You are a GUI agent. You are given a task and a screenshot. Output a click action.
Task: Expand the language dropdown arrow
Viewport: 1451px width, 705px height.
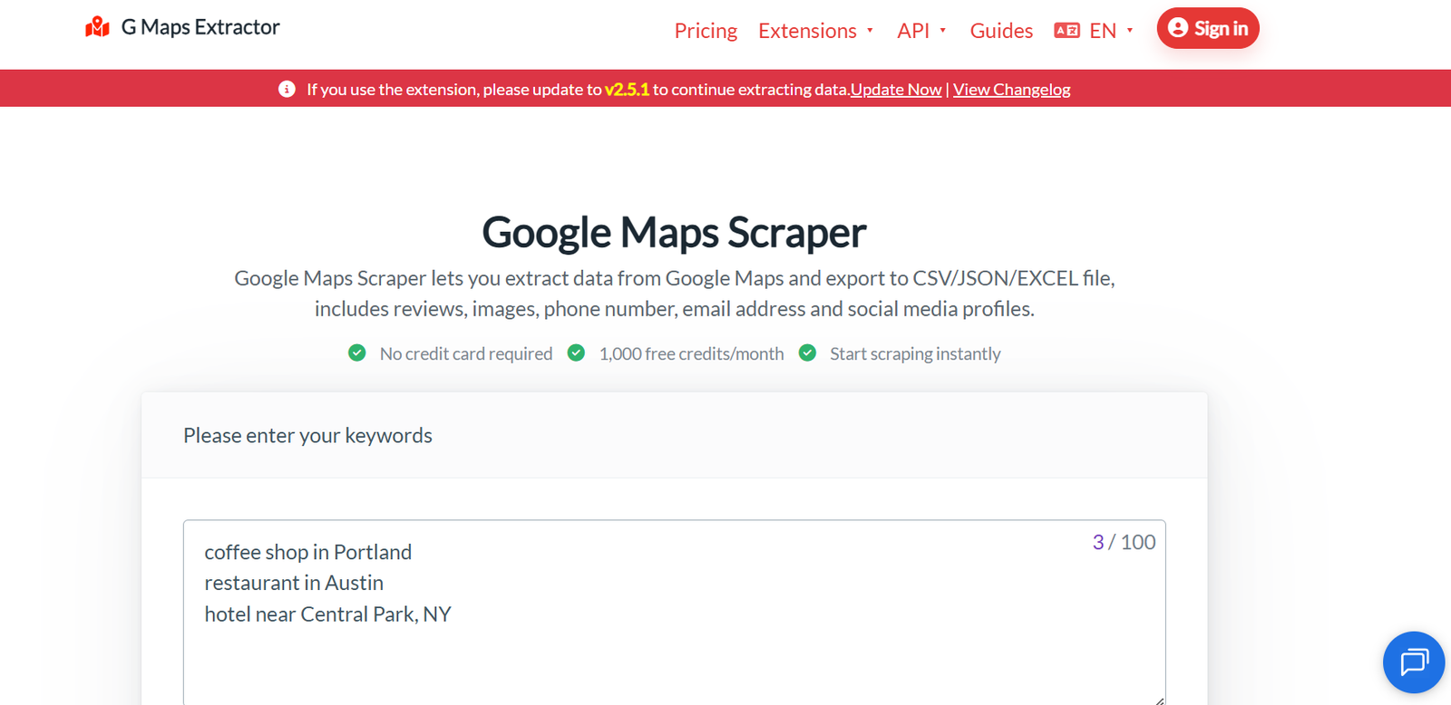(x=1130, y=31)
